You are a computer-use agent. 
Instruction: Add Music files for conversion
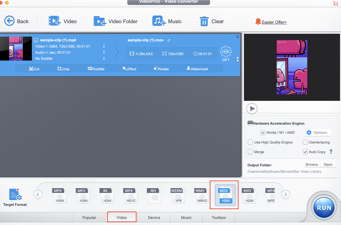click(x=167, y=21)
